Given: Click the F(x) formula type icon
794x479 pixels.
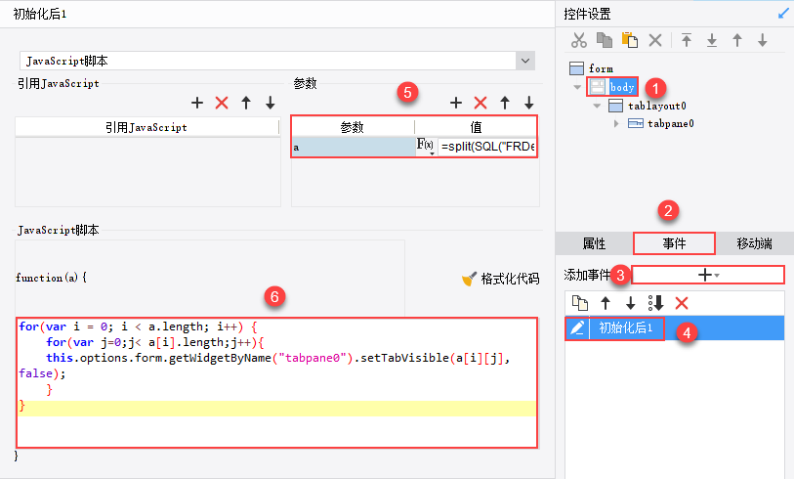Looking at the screenshot, I should pyautogui.click(x=426, y=146).
